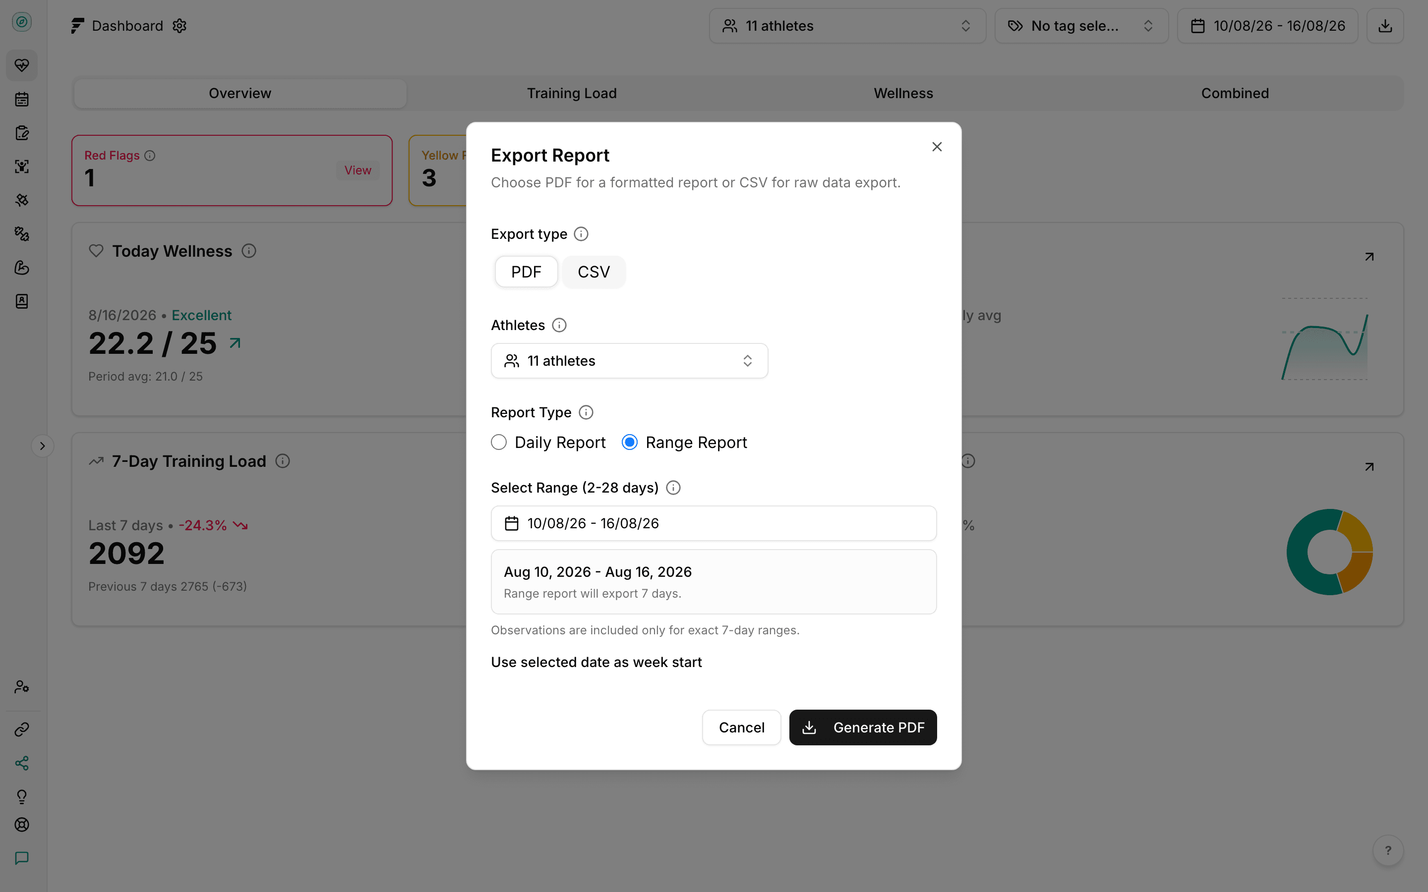Open the 11 athletes dropdown in dialog
The height and width of the screenshot is (892, 1428).
point(630,361)
